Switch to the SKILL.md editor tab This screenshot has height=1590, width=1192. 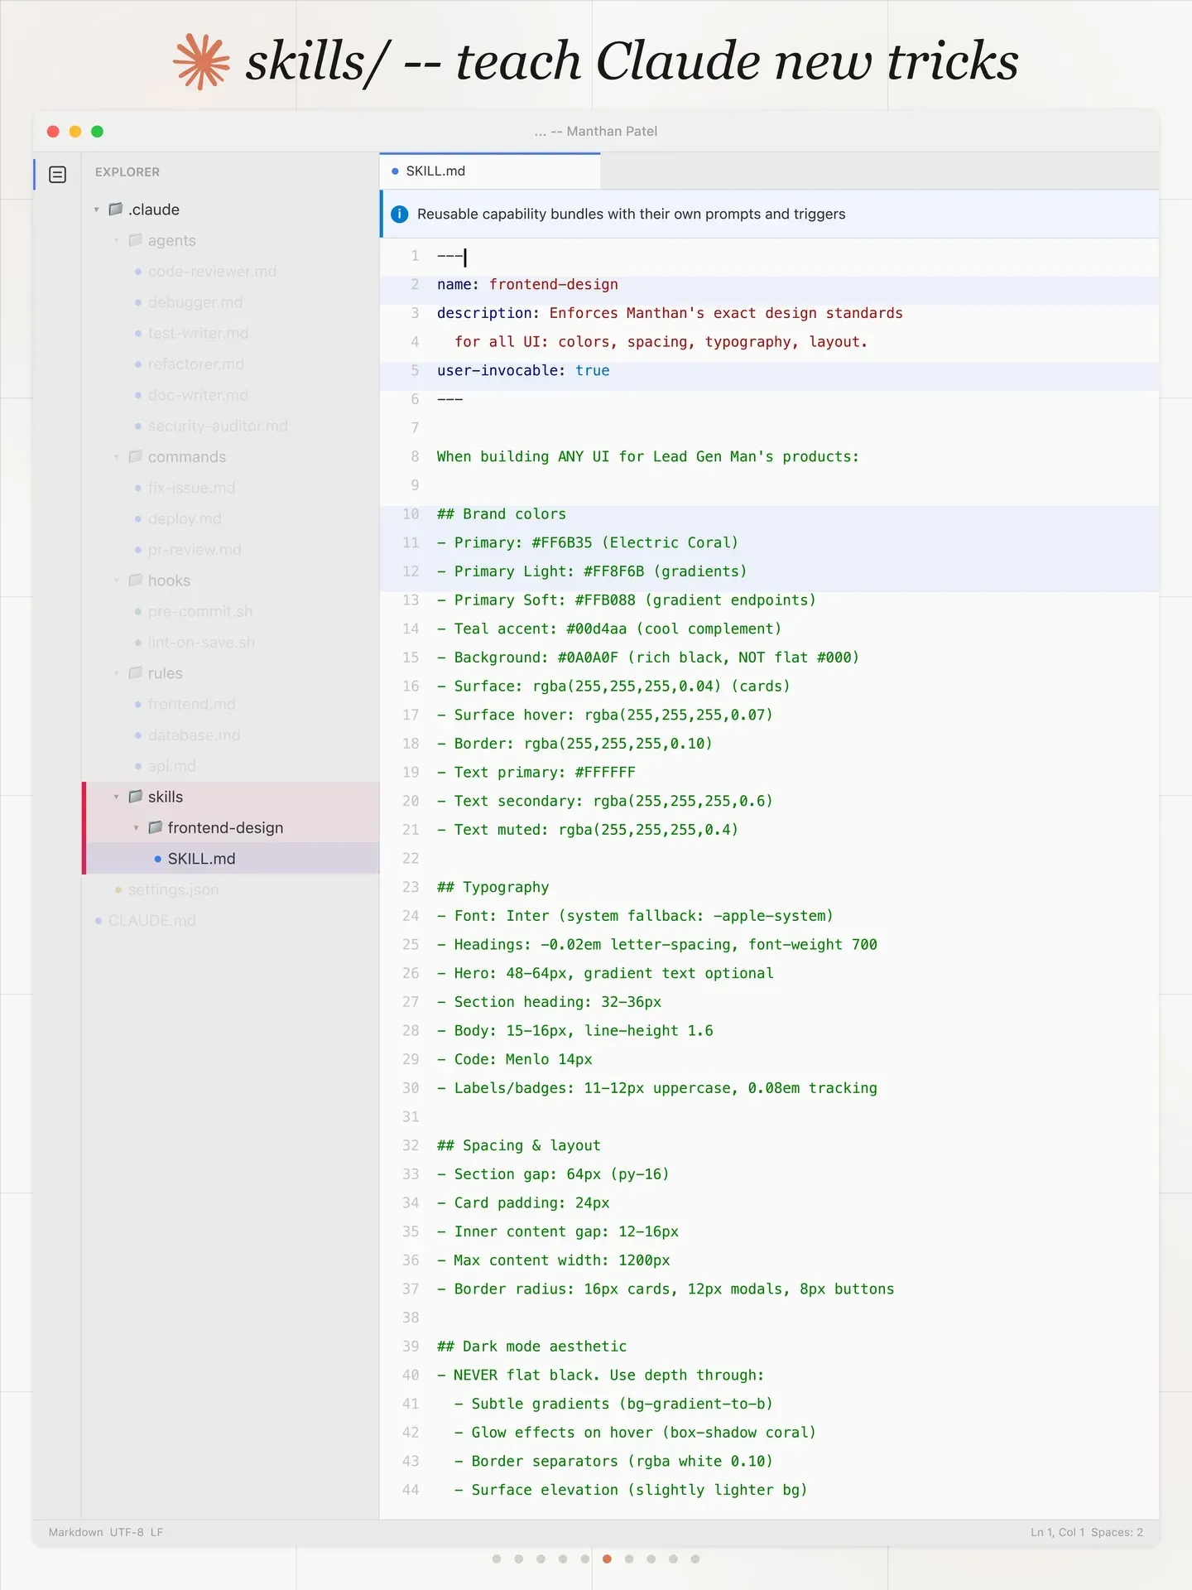pyautogui.click(x=490, y=171)
